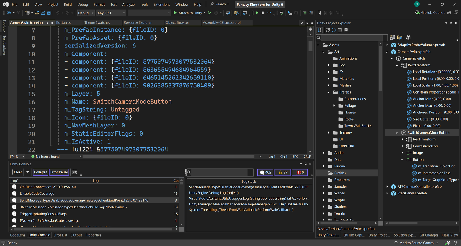
Task: Toggle Error Pause in Unity Console
Action: coord(59,172)
